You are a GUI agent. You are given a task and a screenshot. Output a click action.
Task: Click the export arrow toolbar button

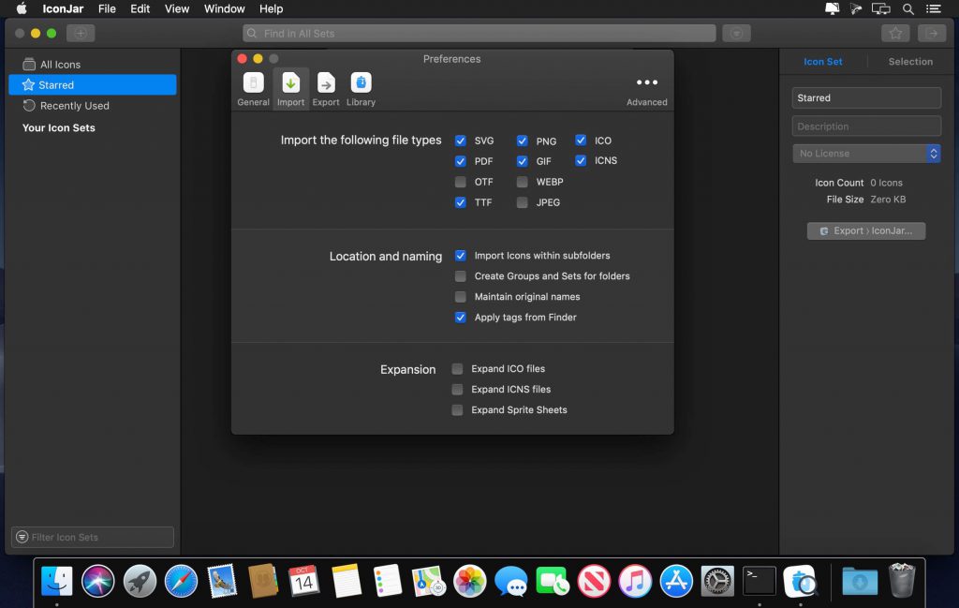click(931, 33)
